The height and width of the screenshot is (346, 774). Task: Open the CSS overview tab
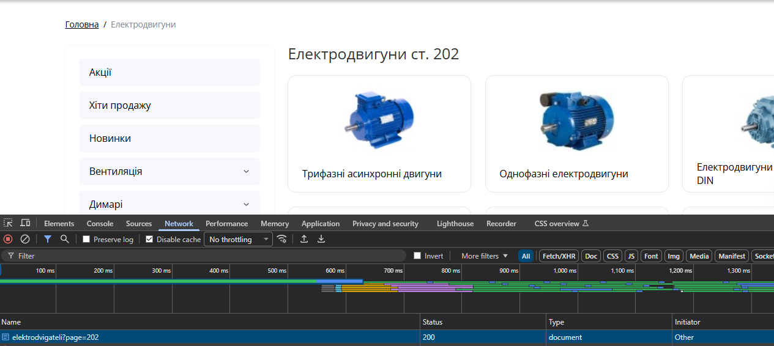[561, 224]
